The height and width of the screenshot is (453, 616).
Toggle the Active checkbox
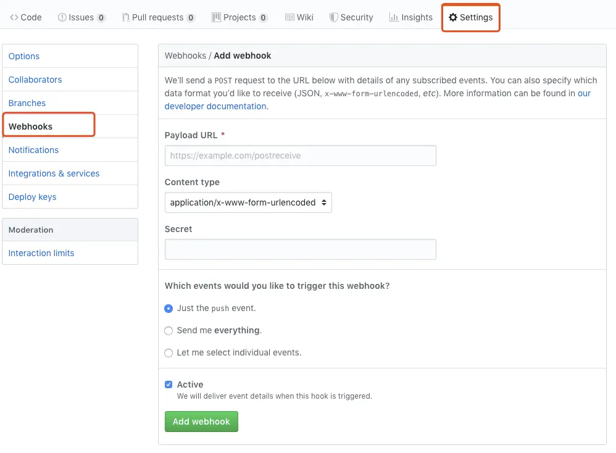tap(169, 384)
